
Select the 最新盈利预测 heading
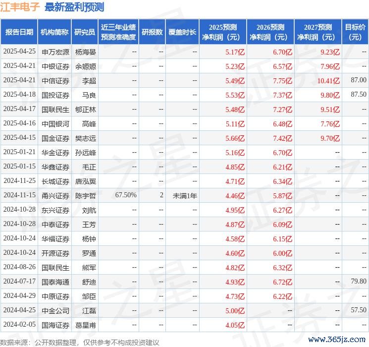tap(74, 7)
